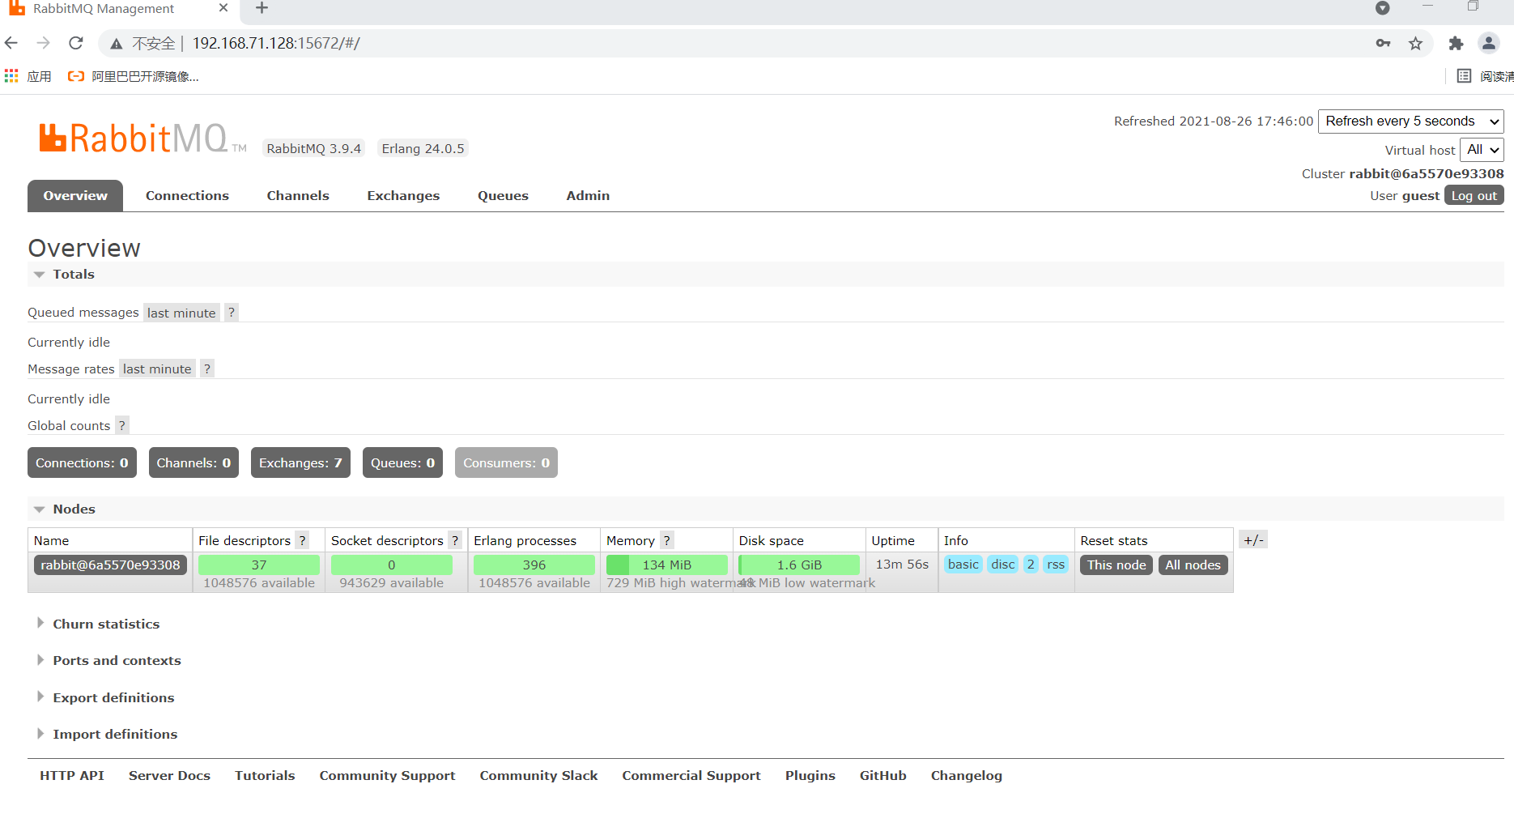Switch to the Admin tab

588,196
